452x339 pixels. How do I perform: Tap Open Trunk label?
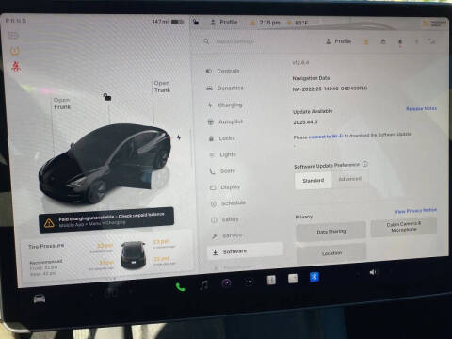pos(162,87)
